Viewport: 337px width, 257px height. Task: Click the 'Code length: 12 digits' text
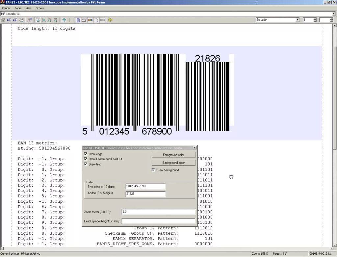pyautogui.click(x=47, y=28)
